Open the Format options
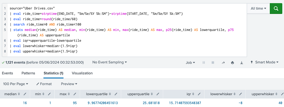The image size is (284, 107). click(x=44, y=84)
